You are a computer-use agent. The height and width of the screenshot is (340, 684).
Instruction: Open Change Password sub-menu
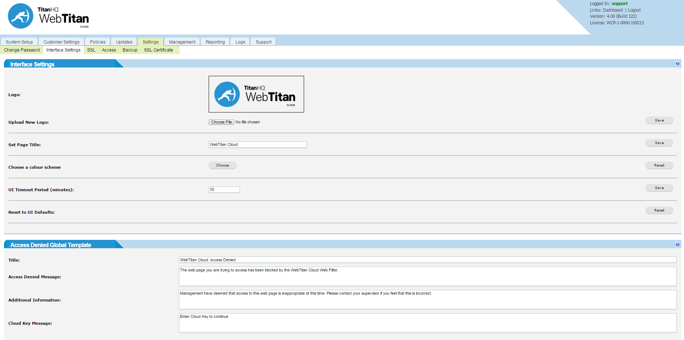pyautogui.click(x=22, y=50)
